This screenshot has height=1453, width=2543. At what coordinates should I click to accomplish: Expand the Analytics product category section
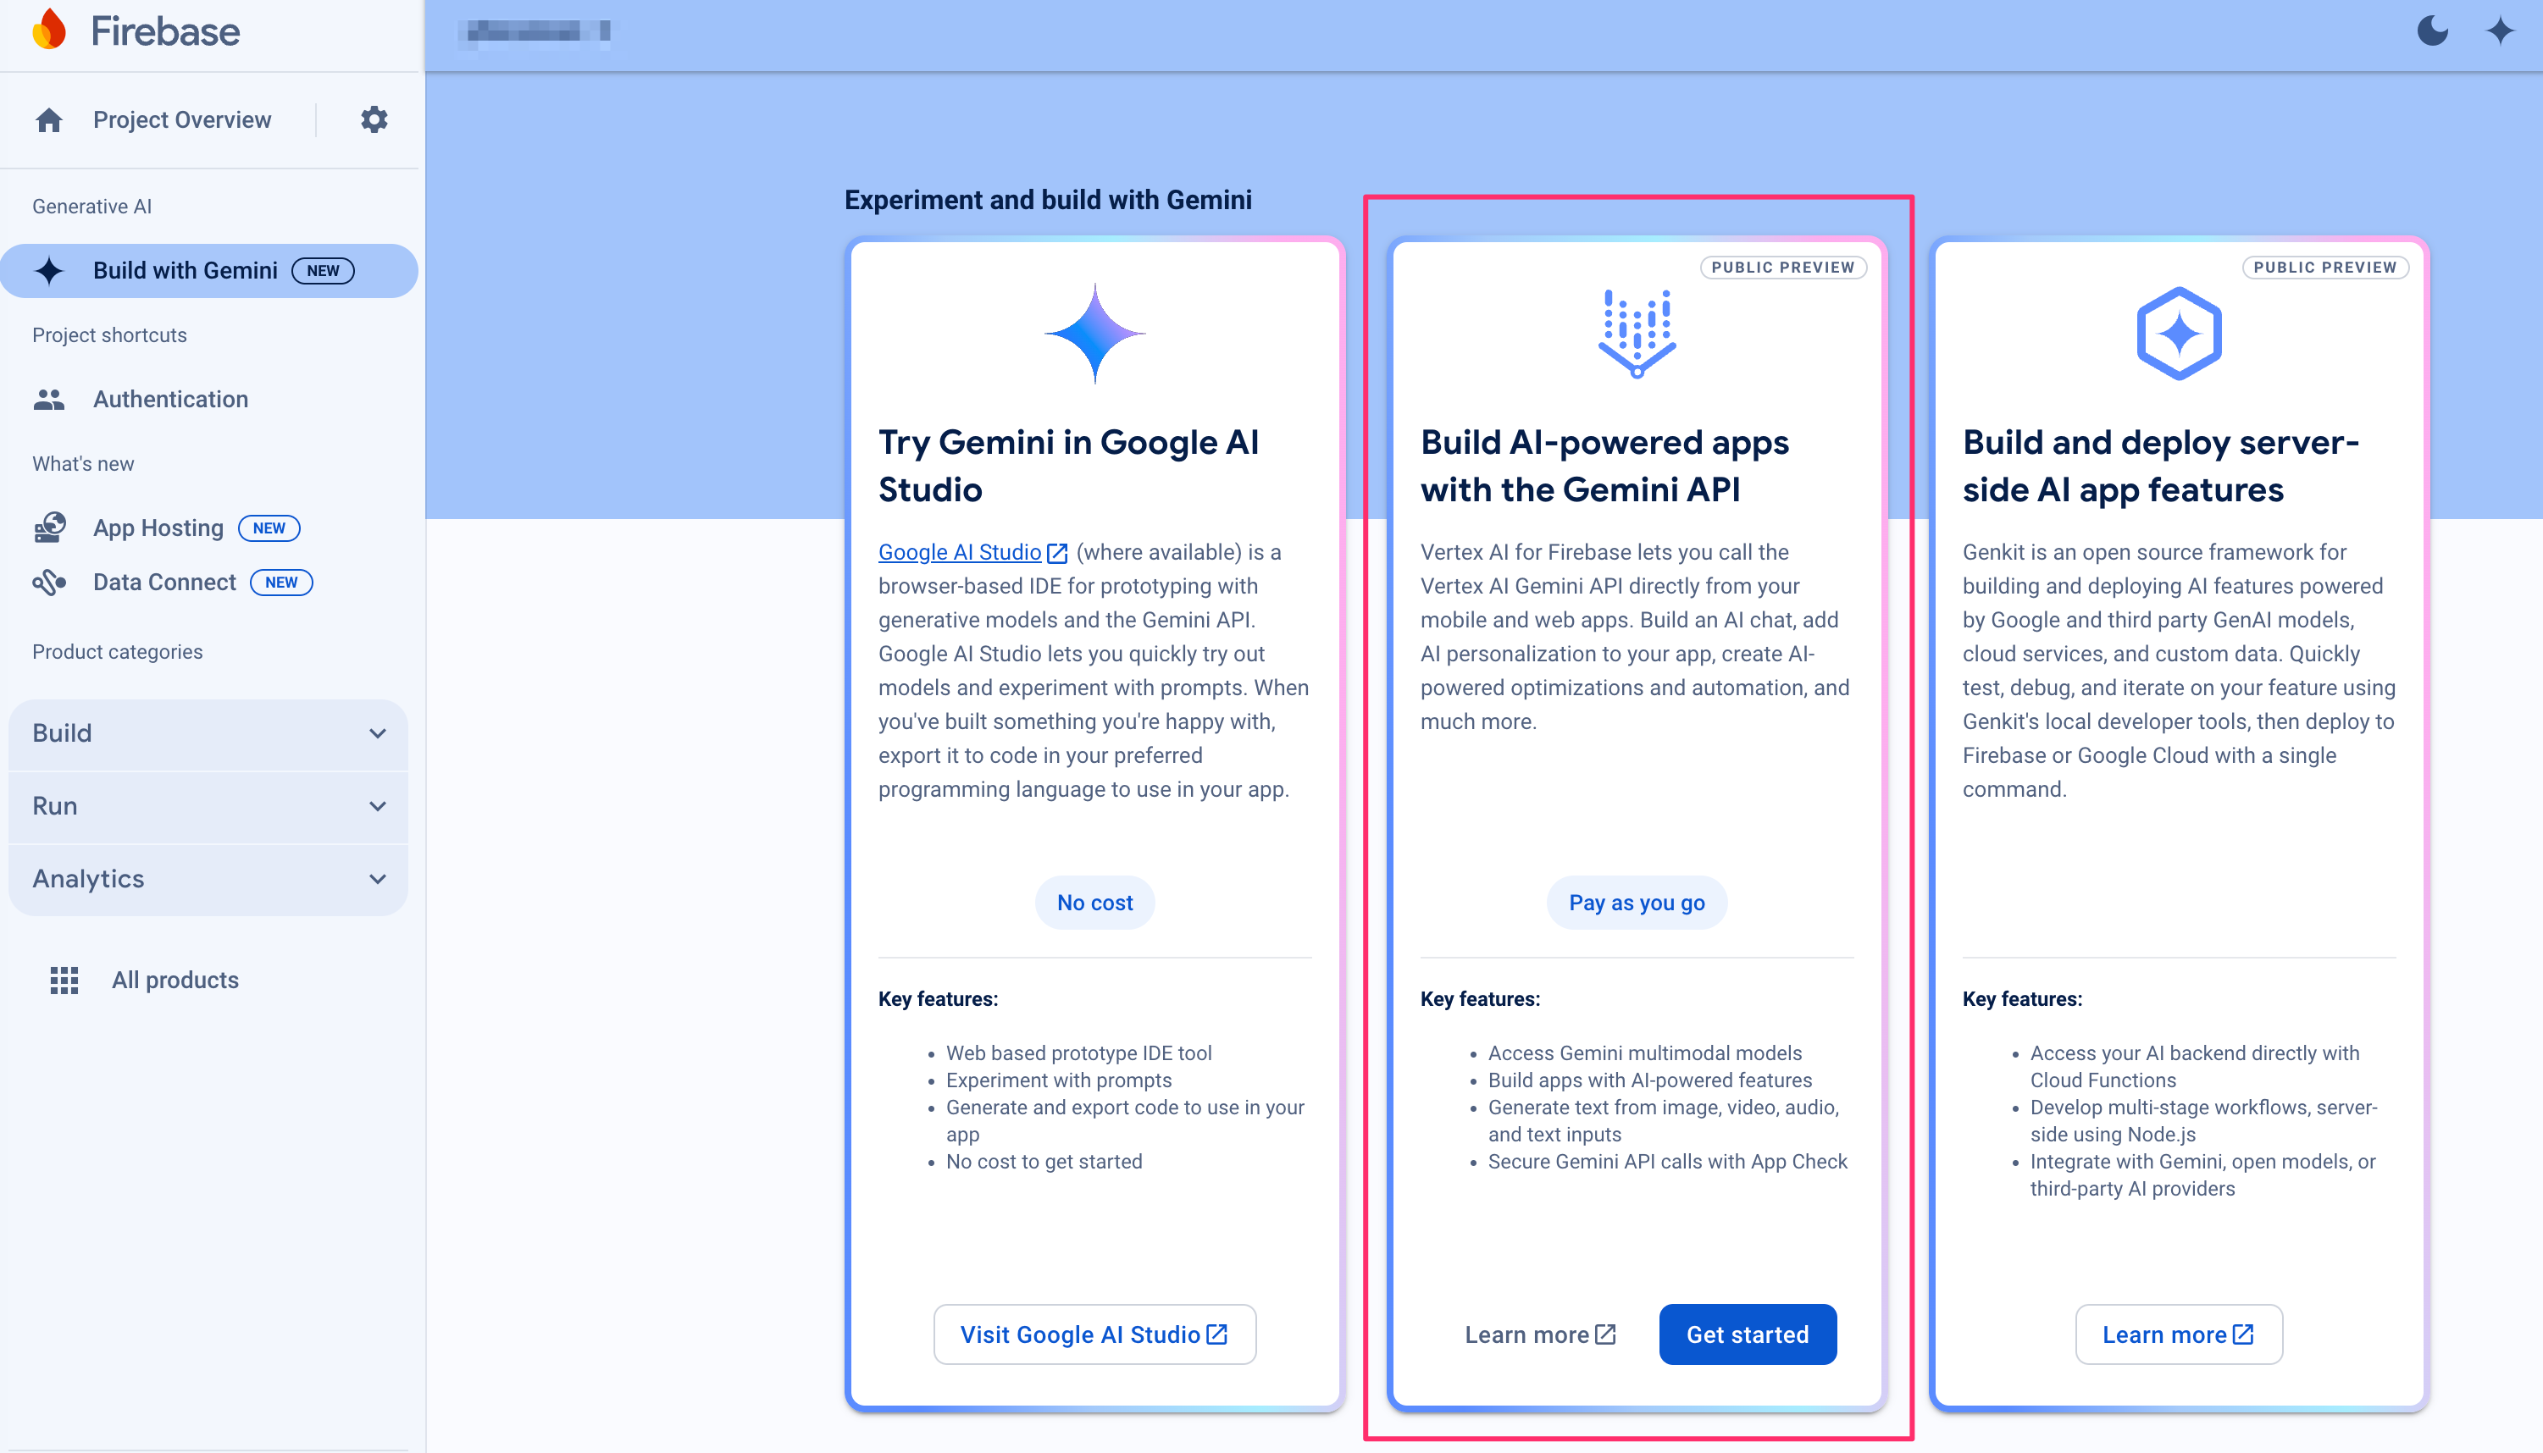coord(209,878)
